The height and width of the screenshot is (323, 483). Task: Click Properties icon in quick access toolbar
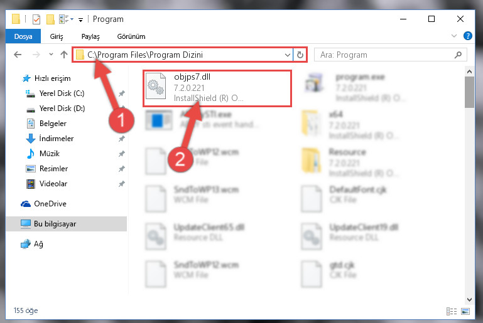point(36,19)
